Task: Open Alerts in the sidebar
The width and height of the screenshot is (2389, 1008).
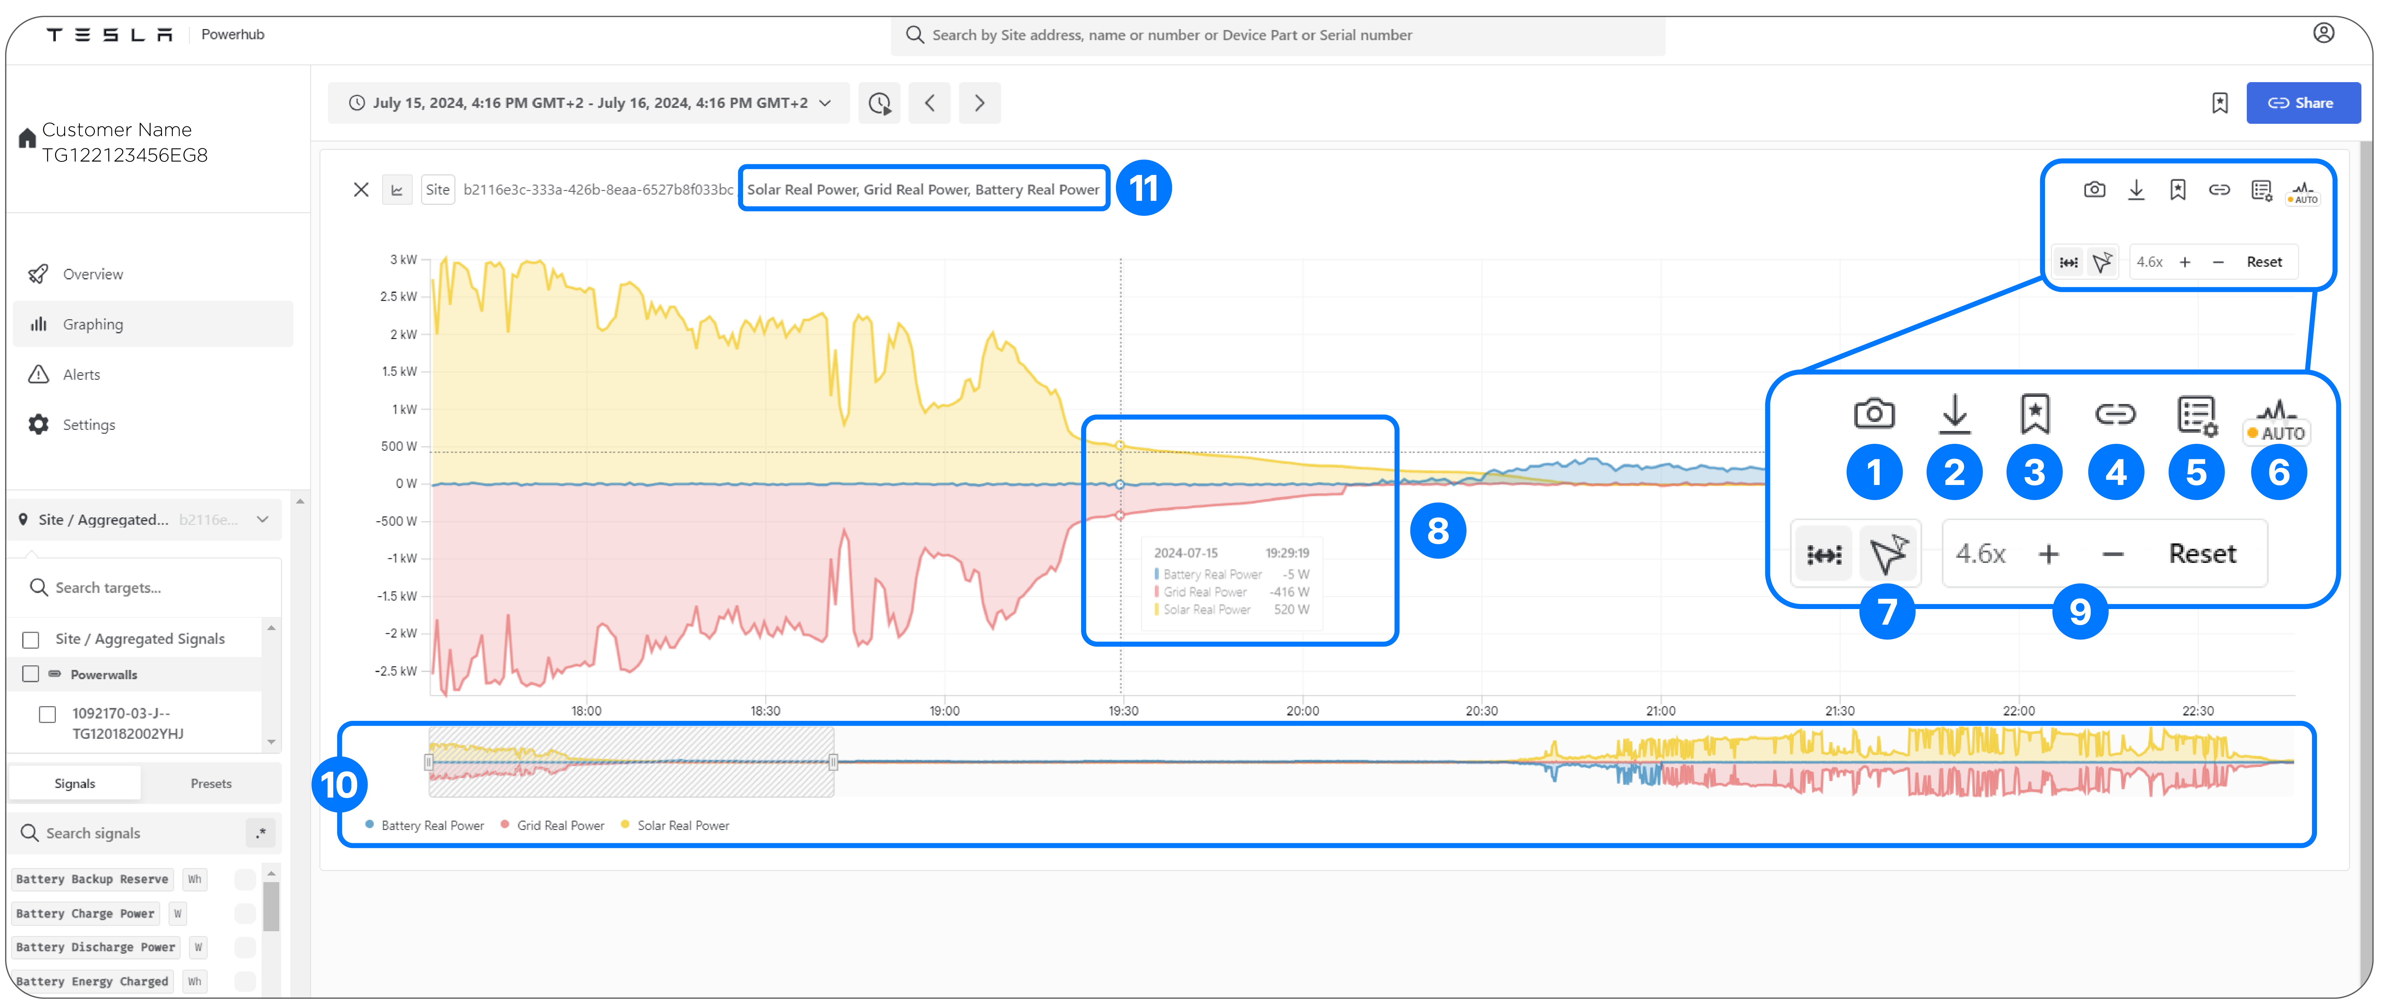Action: [x=82, y=374]
